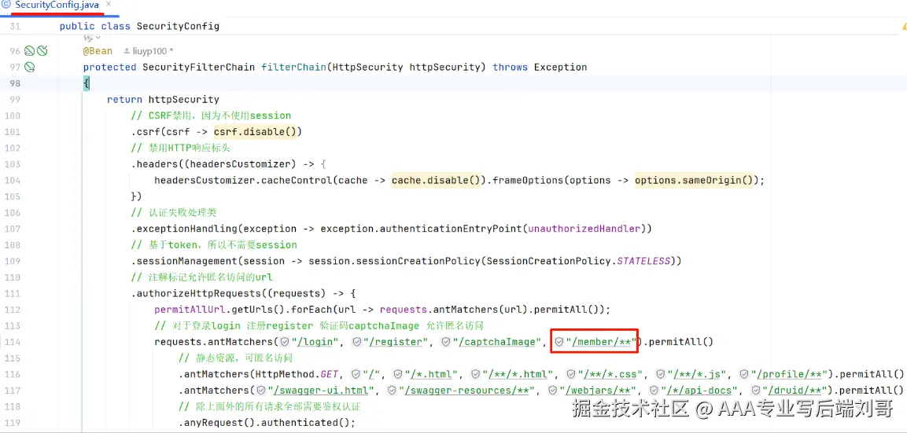Open the "/swagger-ui.html" URL link
The height and width of the screenshot is (433, 907).
pos(323,391)
